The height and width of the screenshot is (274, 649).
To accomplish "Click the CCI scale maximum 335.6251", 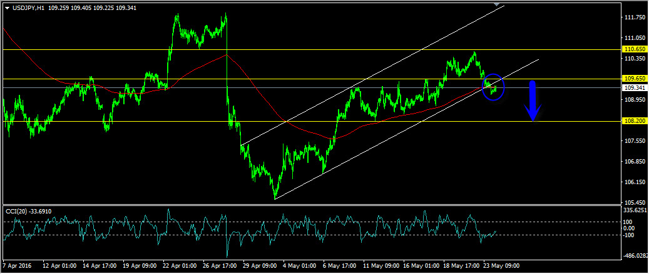I will pyautogui.click(x=636, y=210).
